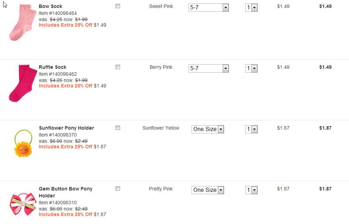Image resolution: width=349 pixels, height=224 pixels.
Task: Enable the Gem Button Bow Pony Holder checkbox
Action: [x=118, y=189]
